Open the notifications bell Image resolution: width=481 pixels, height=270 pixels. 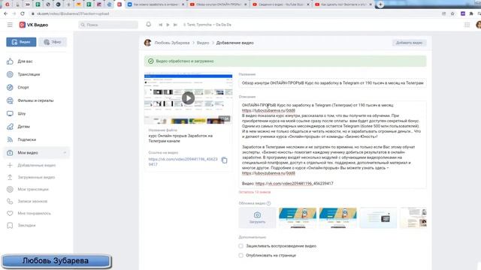pos(149,25)
